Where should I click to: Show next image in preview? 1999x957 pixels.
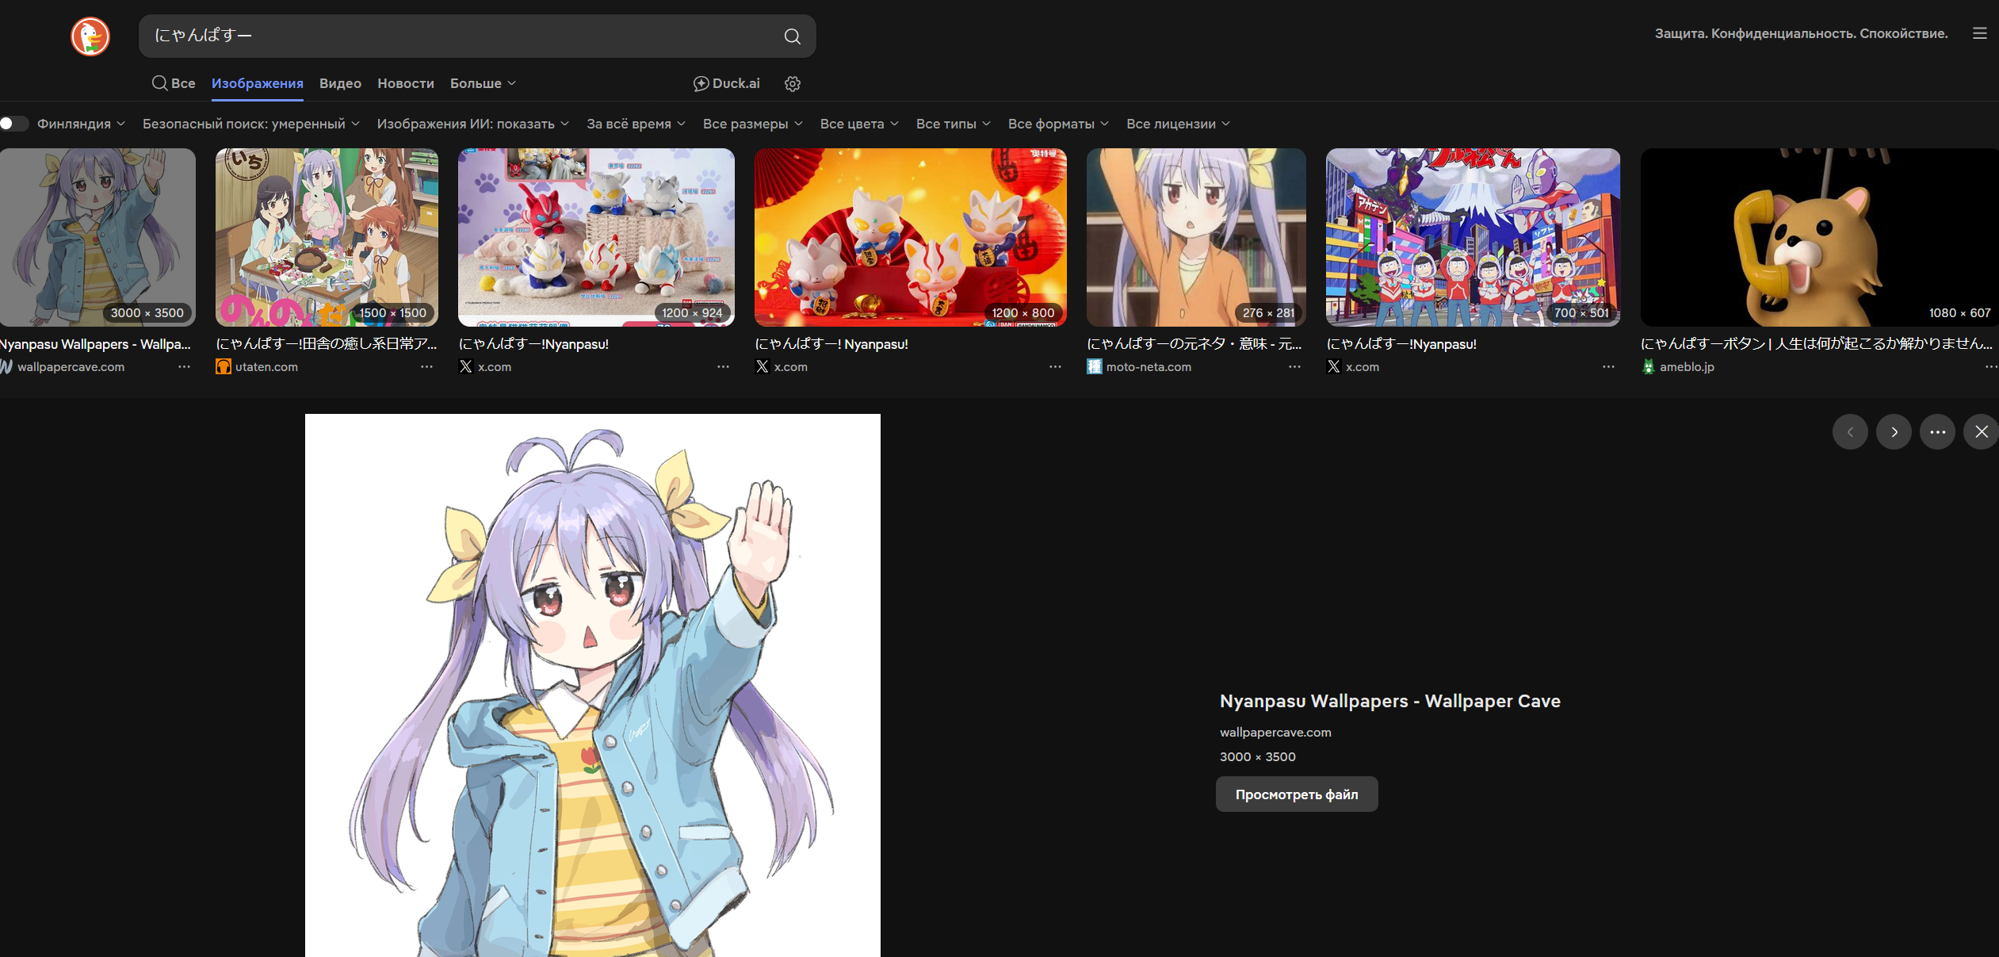click(x=1894, y=432)
